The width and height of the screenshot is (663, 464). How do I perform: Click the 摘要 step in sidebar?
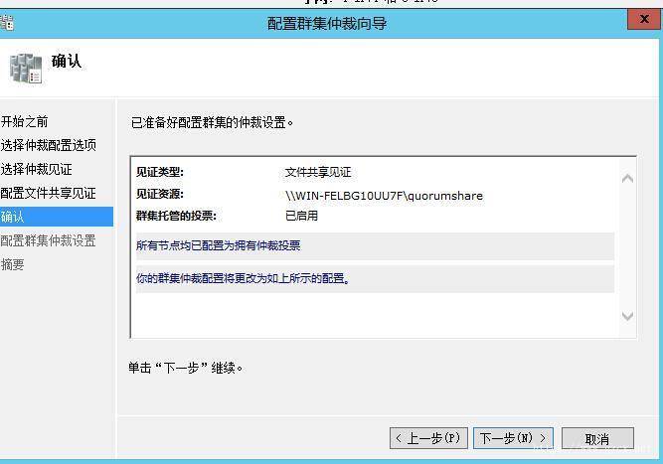[x=12, y=265]
